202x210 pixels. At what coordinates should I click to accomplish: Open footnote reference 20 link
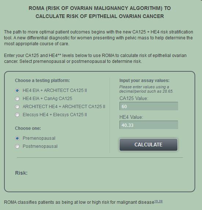tap(161, 201)
